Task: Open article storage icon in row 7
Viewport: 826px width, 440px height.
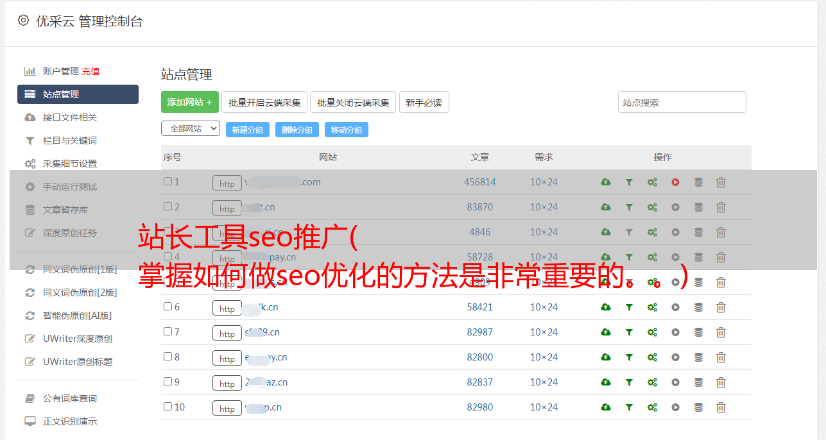Action: point(698,332)
